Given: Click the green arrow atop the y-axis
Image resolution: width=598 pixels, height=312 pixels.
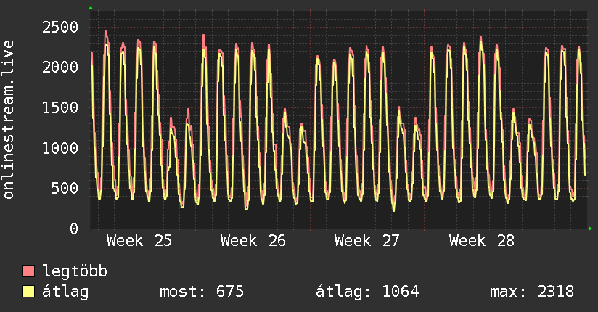Looking at the screenshot, I should (91, 8).
